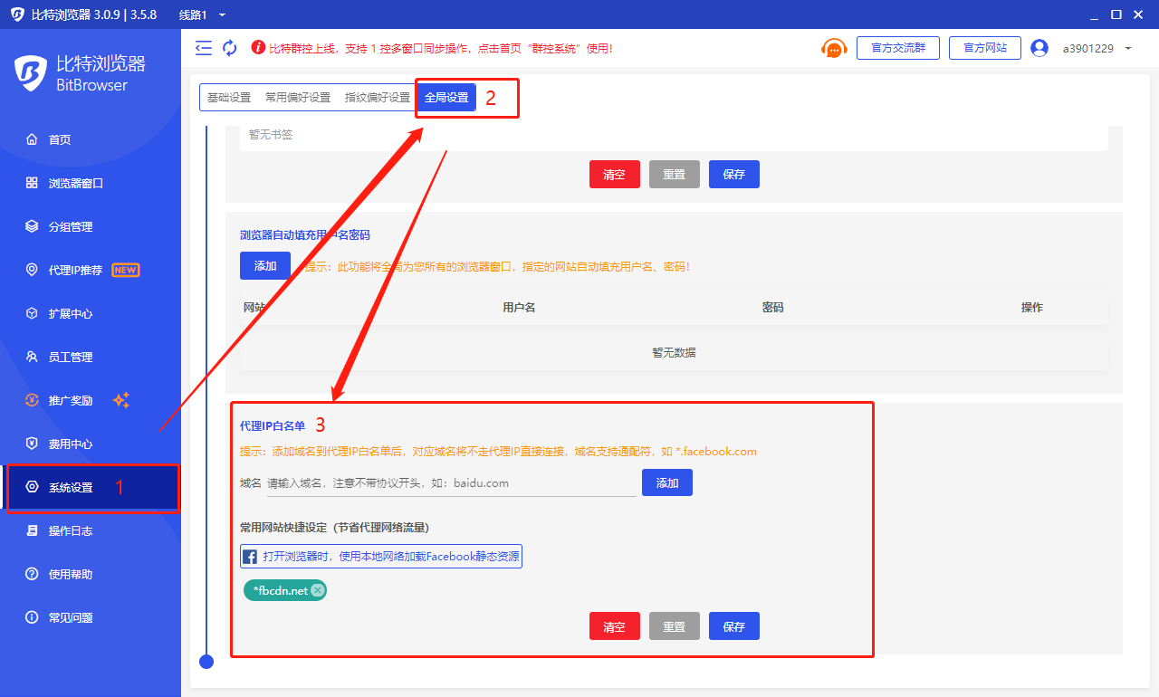Switch to 指纹偏好设置 tab

377,98
